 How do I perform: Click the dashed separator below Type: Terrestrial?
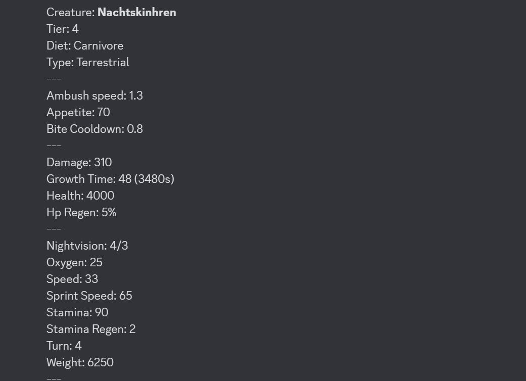click(x=54, y=79)
